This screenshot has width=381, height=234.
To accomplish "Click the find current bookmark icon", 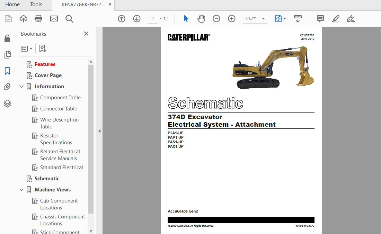I will pos(43,48).
